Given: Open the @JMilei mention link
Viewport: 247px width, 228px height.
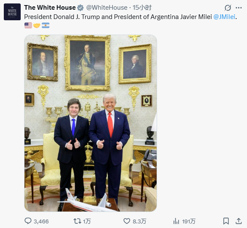Looking at the screenshot, I should pos(224,17).
